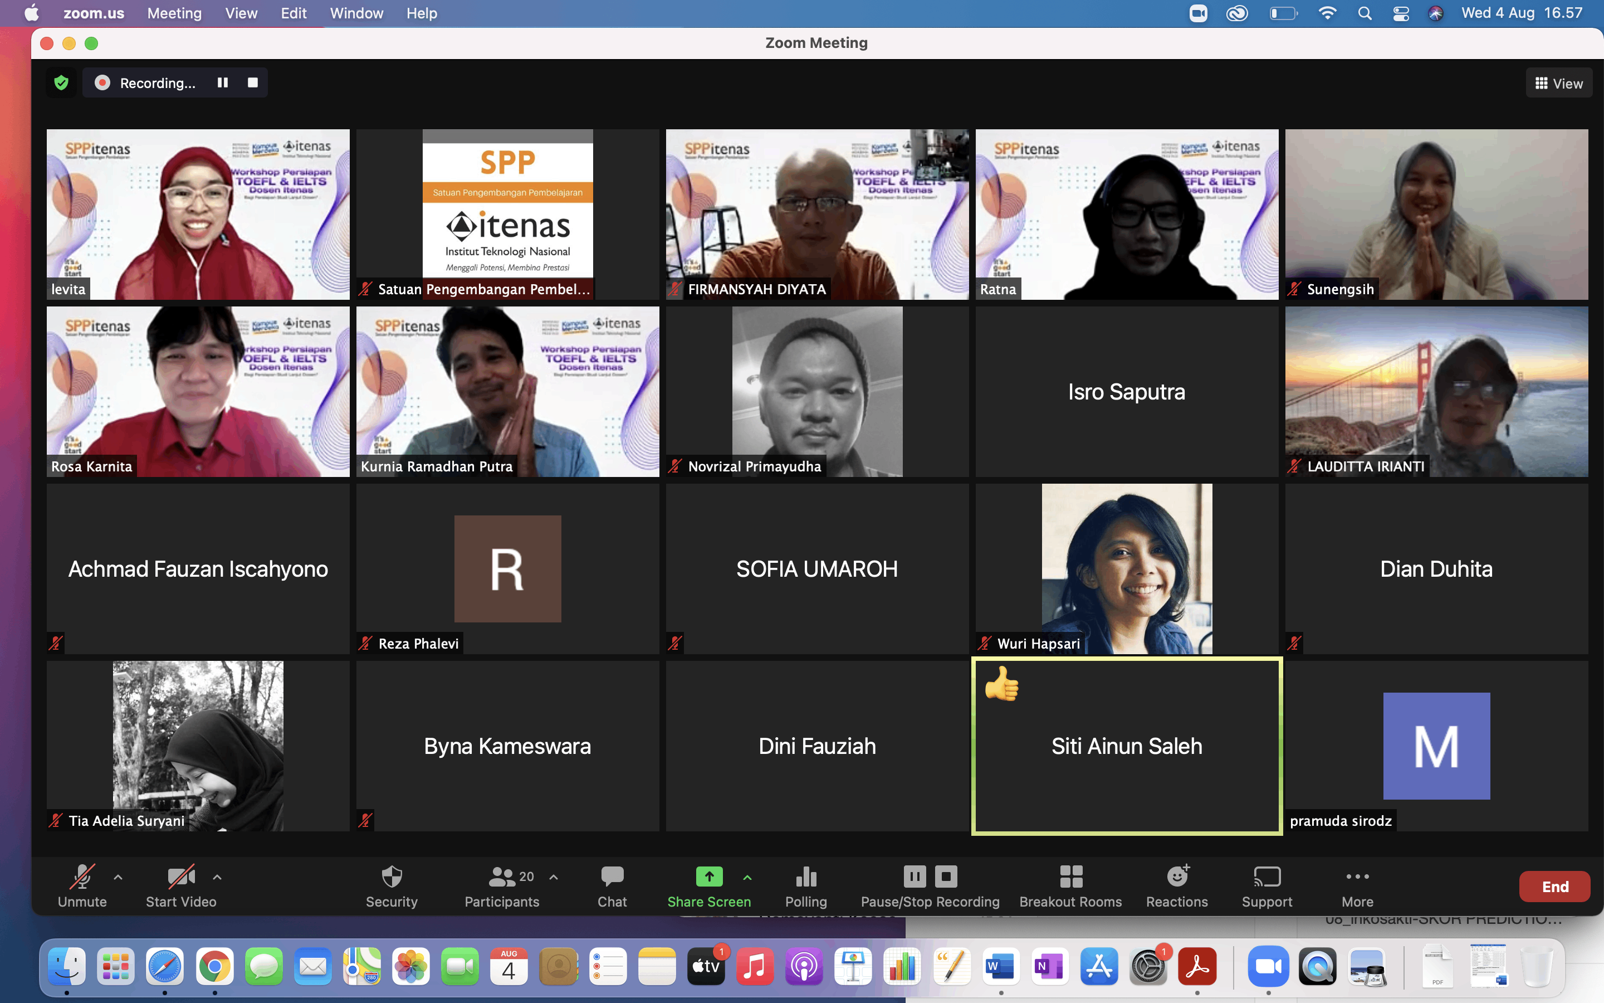Image resolution: width=1604 pixels, height=1003 pixels.
Task: Select Siti Ainun Saleh's video tile
Action: (1126, 746)
